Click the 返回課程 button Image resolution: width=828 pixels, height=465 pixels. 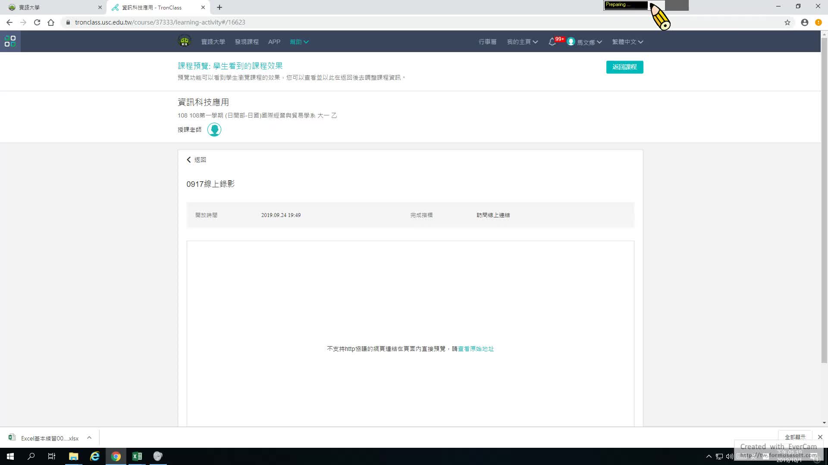coord(624,67)
